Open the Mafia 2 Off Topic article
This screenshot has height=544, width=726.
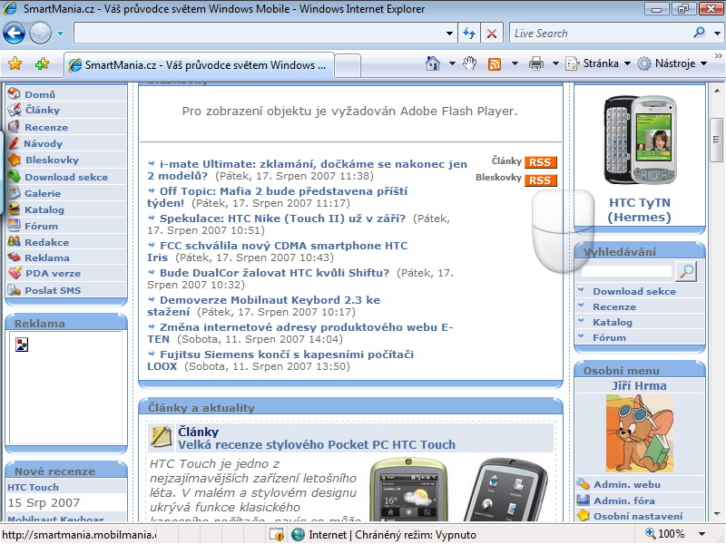(278, 197)
